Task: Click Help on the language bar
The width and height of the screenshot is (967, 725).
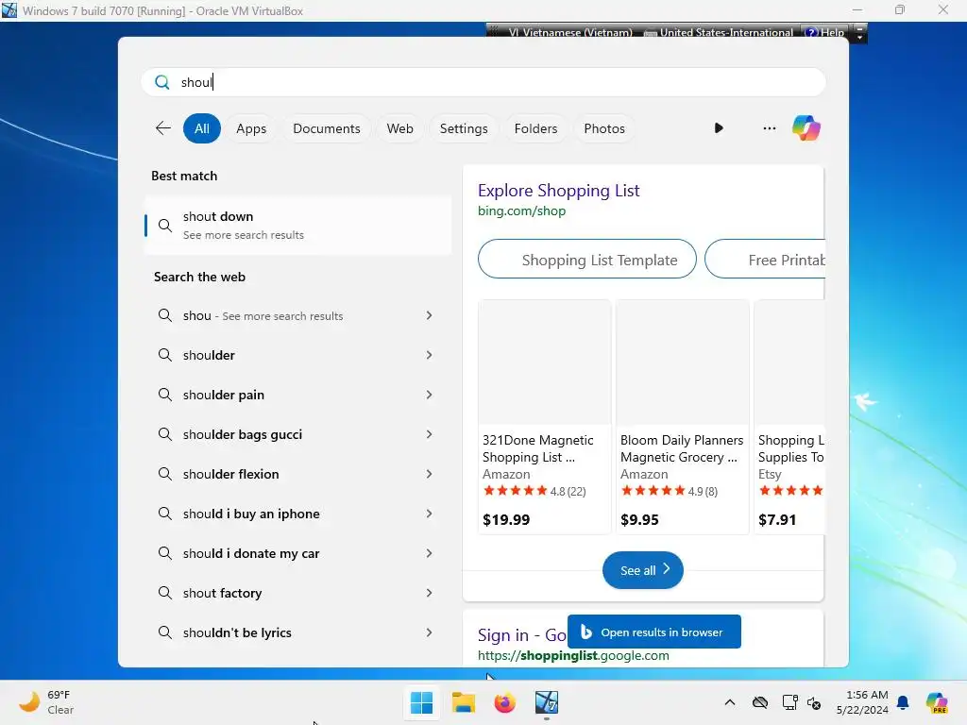Action: point(826,33)
